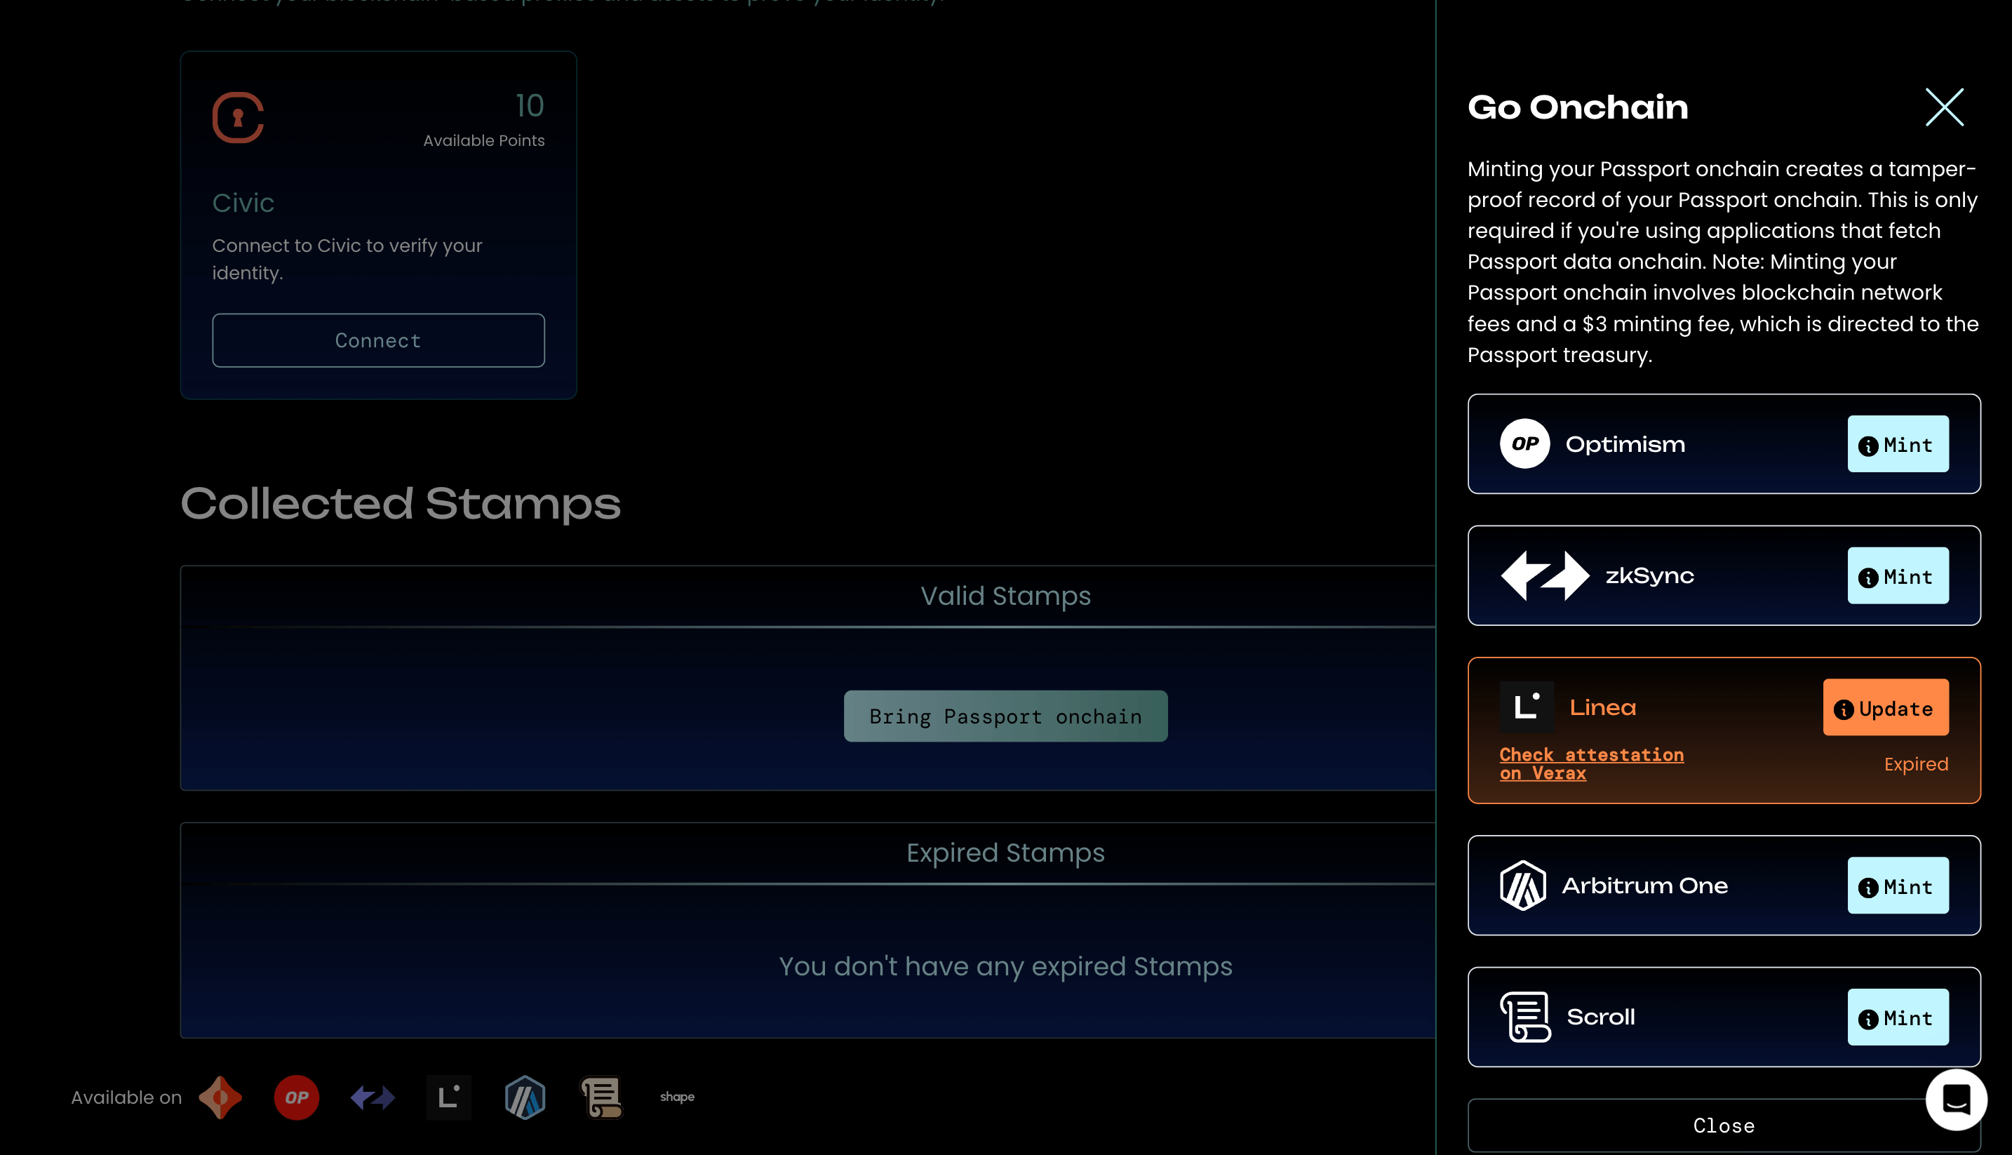
Task: Click 'You don't have any expired Stamps' text
Action: pyautogui.click(x=1005, y=966)
